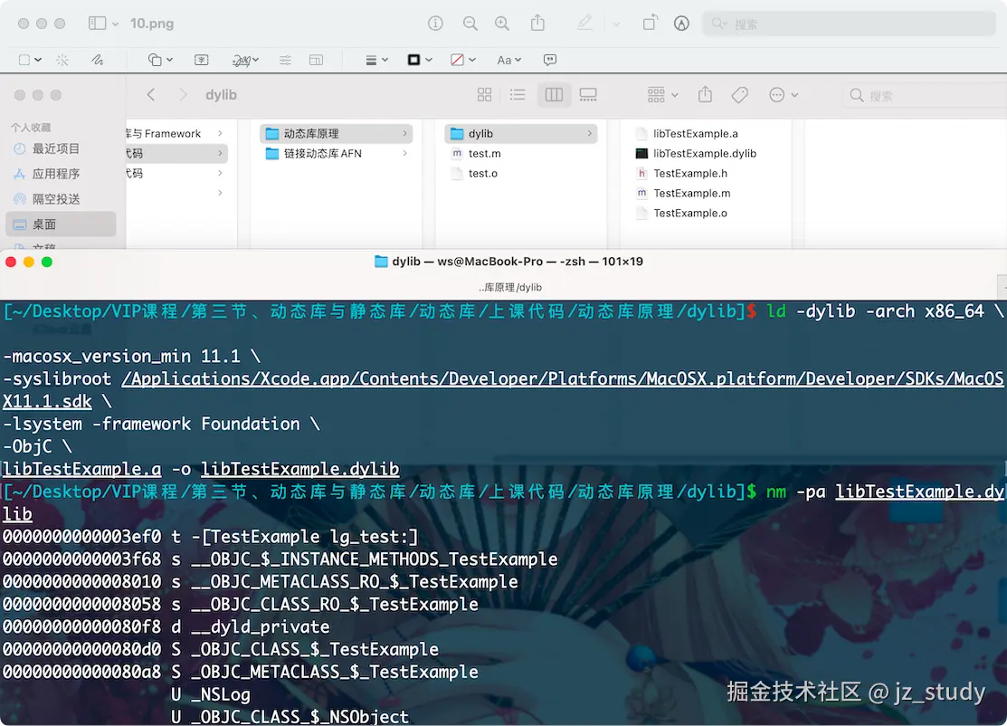Open the Finder action ellipsis menu
The height and width of the screenshot is (726, 1007).
[784, 95]
